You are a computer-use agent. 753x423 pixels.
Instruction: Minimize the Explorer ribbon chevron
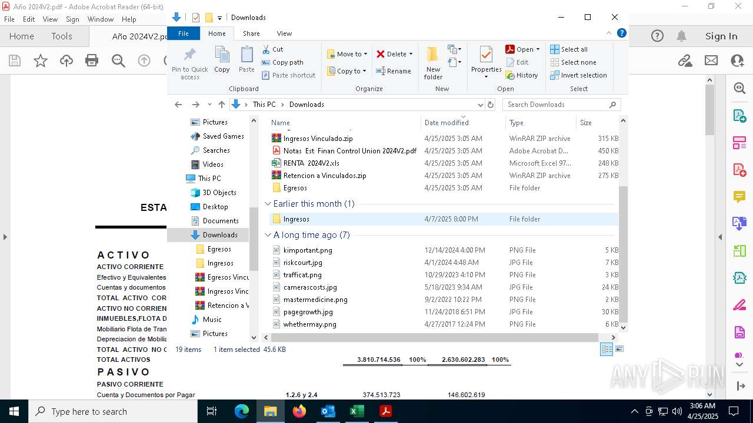point(609,33)
